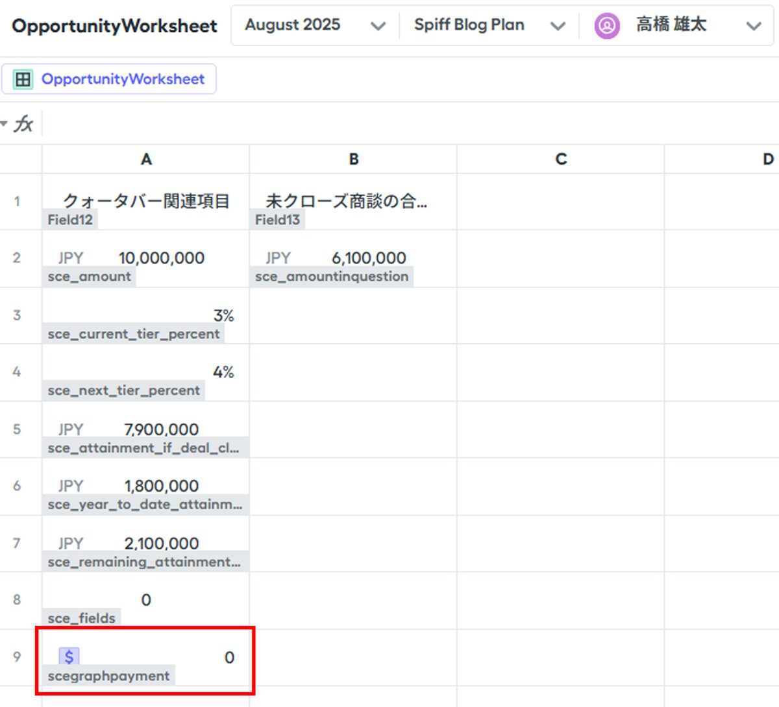779x707 pixels.
Task: Select the OpportunityWorksheet tab
Action: tap(108, 79)
